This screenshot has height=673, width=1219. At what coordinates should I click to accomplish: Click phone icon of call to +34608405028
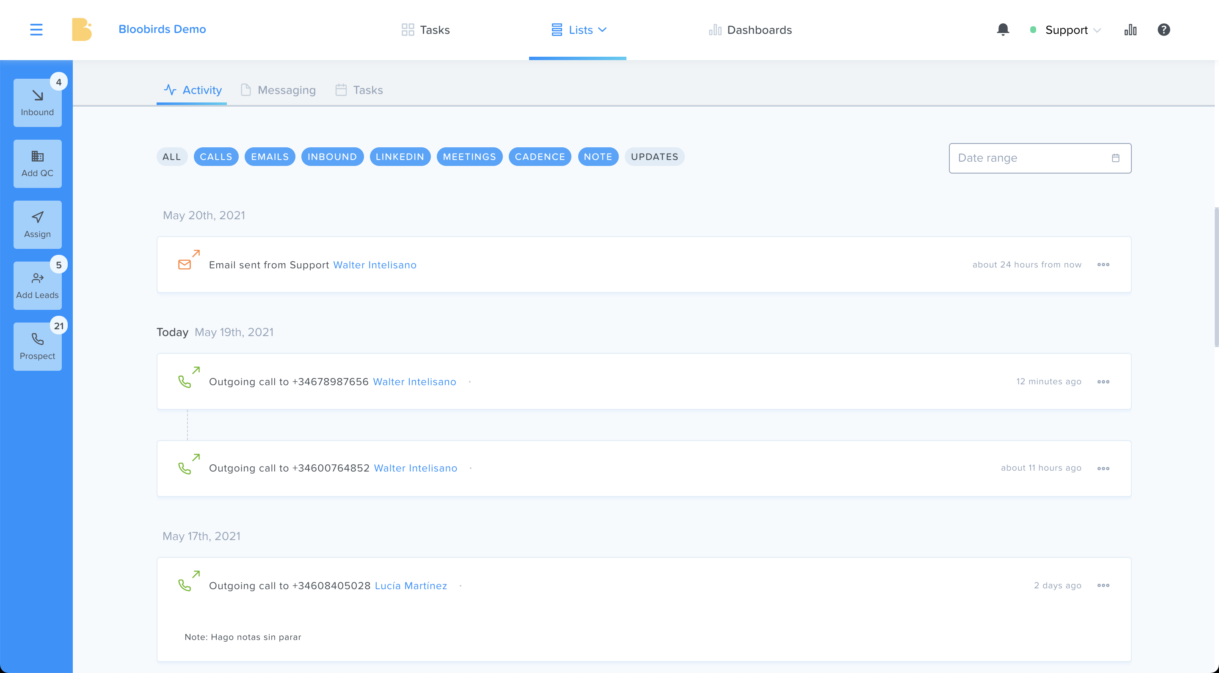[x=185, y=586]
